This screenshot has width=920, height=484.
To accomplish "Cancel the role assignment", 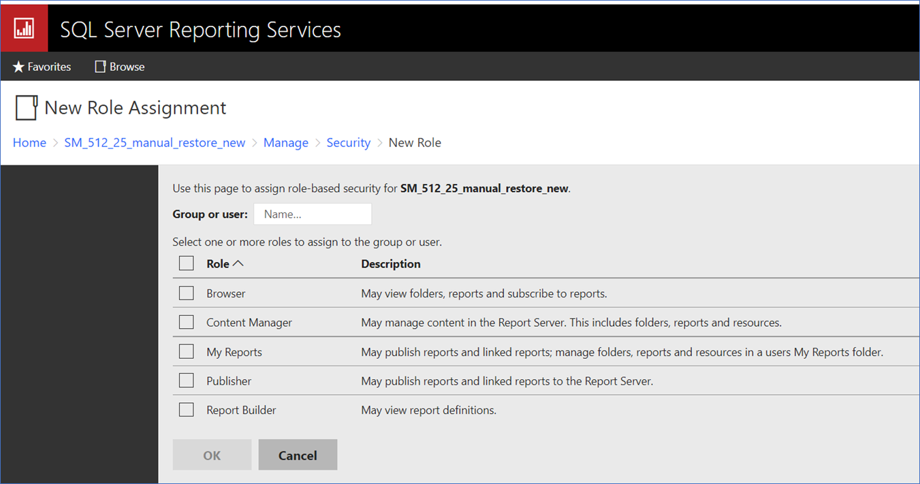I will (x=298, y=454).
